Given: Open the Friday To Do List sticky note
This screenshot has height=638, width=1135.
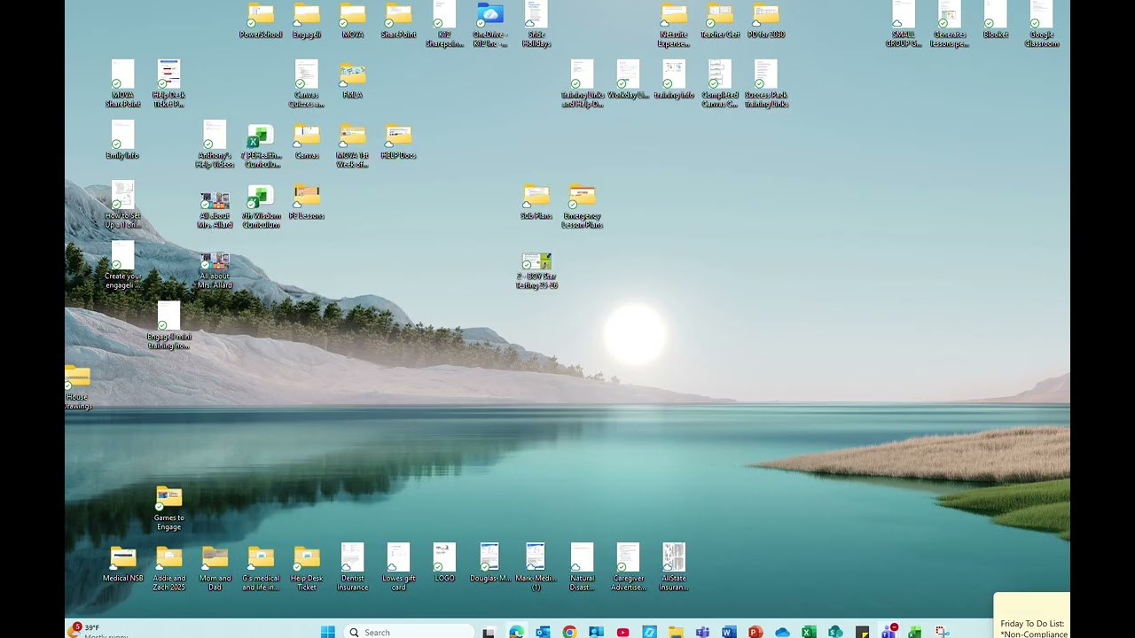Looking at the screenshot, I should 1032,616.
